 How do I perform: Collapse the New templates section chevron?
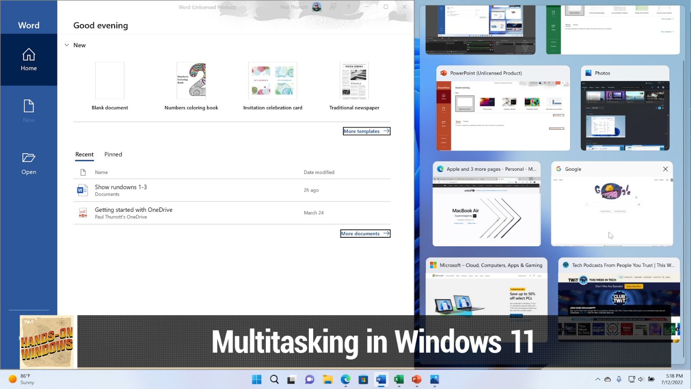coord(67,45)
